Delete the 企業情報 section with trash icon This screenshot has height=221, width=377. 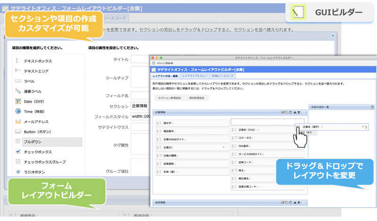290,112
